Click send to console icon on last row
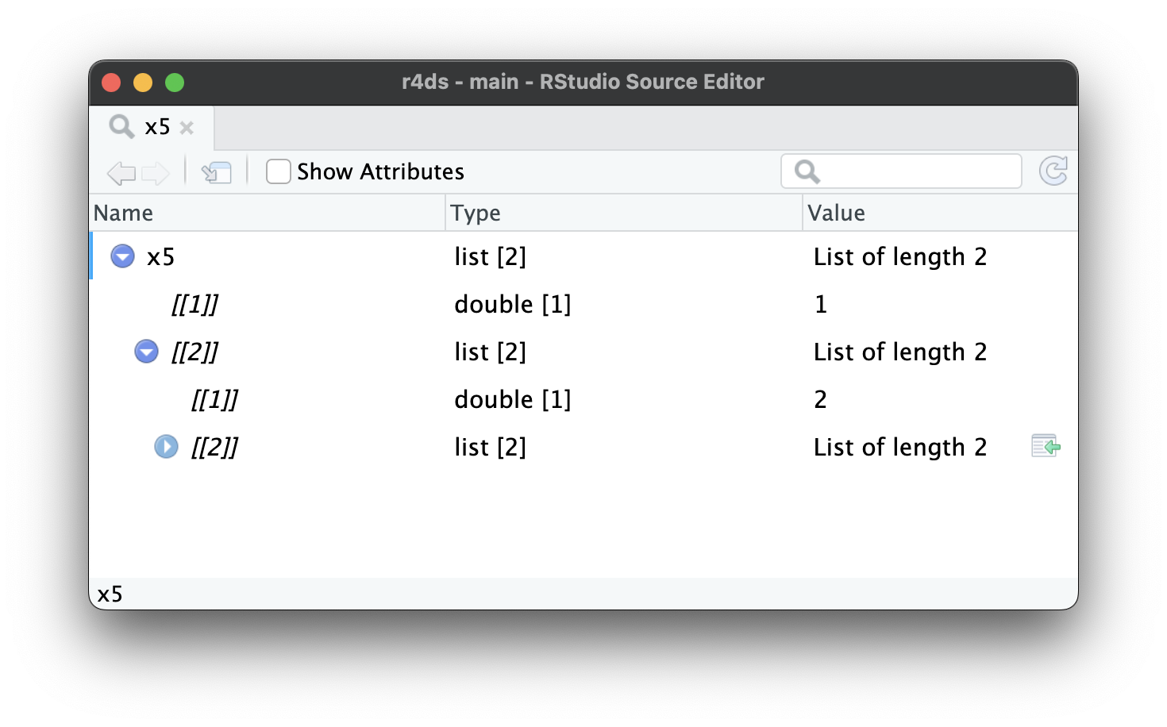The height and width of the screenshot is (727, 1167). [1046, 447]
